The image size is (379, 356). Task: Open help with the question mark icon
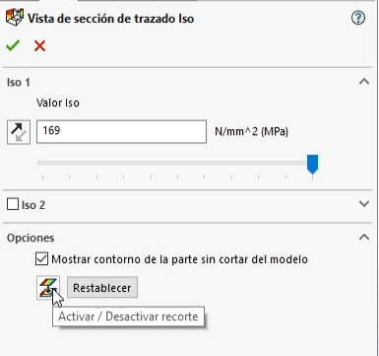click(358, 18)
